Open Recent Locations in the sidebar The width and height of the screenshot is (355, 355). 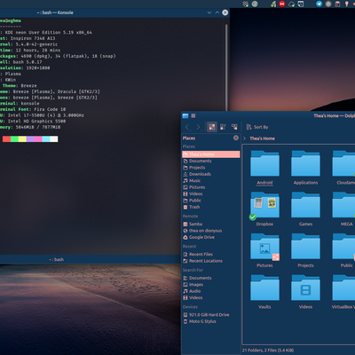[211, 261]
